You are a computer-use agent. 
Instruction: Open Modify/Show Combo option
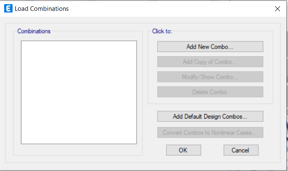(x=210, y=77)
